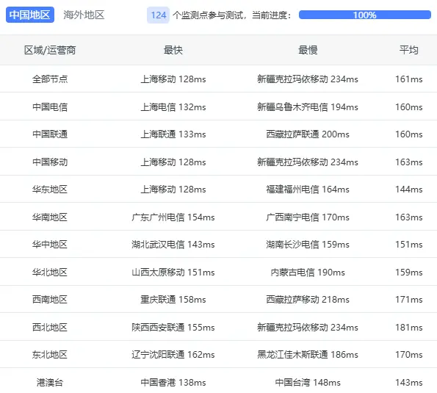Click 西藏拉萨移动 218ms cell
This screenshot has width=437, height=393.
point(308,300)
